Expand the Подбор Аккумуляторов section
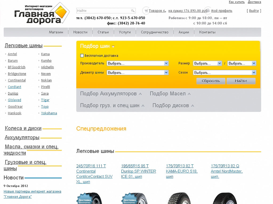This screenshot has width=273, height=204. (111, 94)
